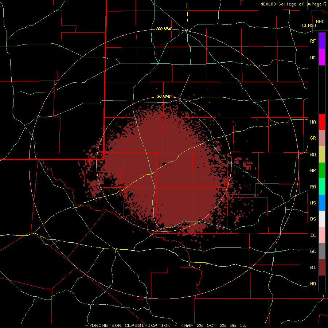Click the "RA" legend label
Image resolution: width=328 pixels, height=328 pixels.
pyautogui.click(x=313, y=187)
